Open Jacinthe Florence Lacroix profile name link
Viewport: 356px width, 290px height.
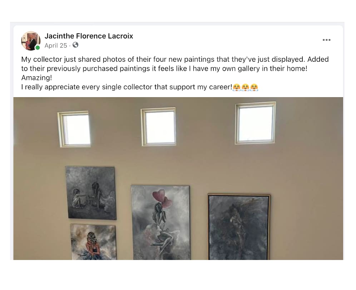click(x=89, y=36)
